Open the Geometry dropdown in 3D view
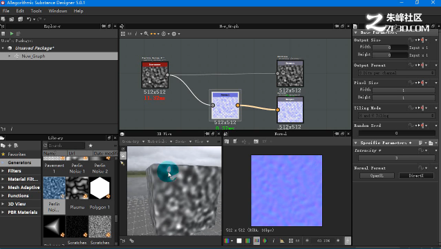The height and width of the screenshot is (249, 441). pyautogui.click(x=133, y=141)
